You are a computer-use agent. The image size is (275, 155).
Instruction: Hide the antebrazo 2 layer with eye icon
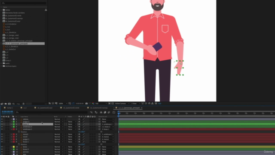point(2,127)
